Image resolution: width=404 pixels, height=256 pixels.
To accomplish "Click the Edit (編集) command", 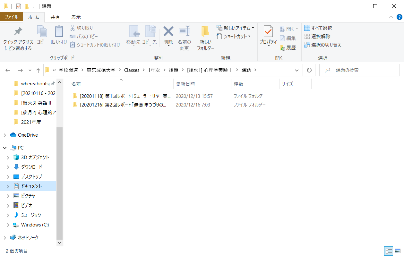I will pyautogui.click(x=288, y=38).
